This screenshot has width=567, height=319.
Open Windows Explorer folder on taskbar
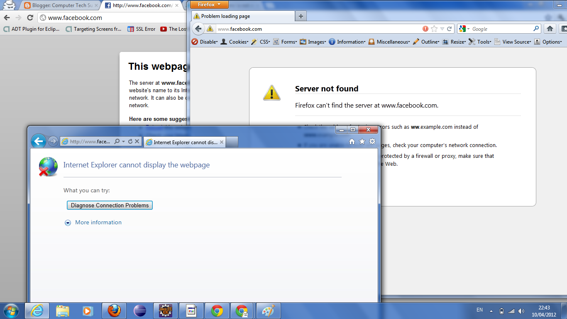pos(63,311)
